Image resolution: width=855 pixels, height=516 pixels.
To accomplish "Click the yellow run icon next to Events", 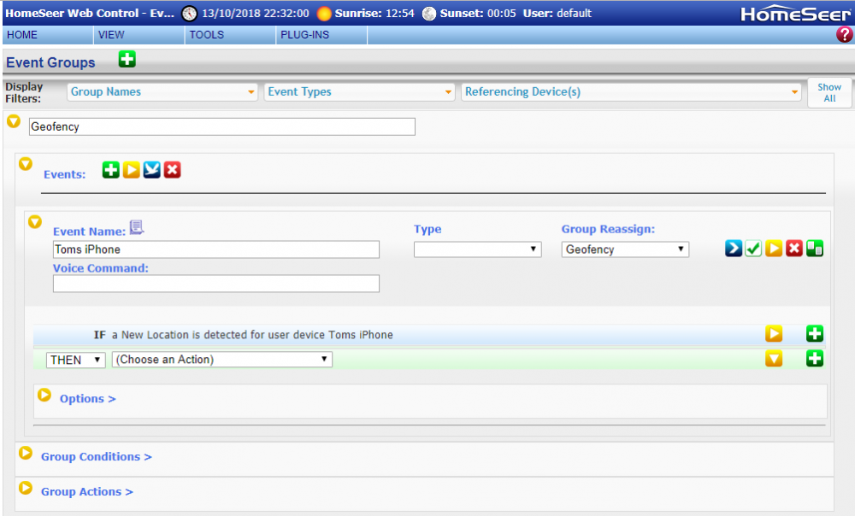I will click(132, 170).
